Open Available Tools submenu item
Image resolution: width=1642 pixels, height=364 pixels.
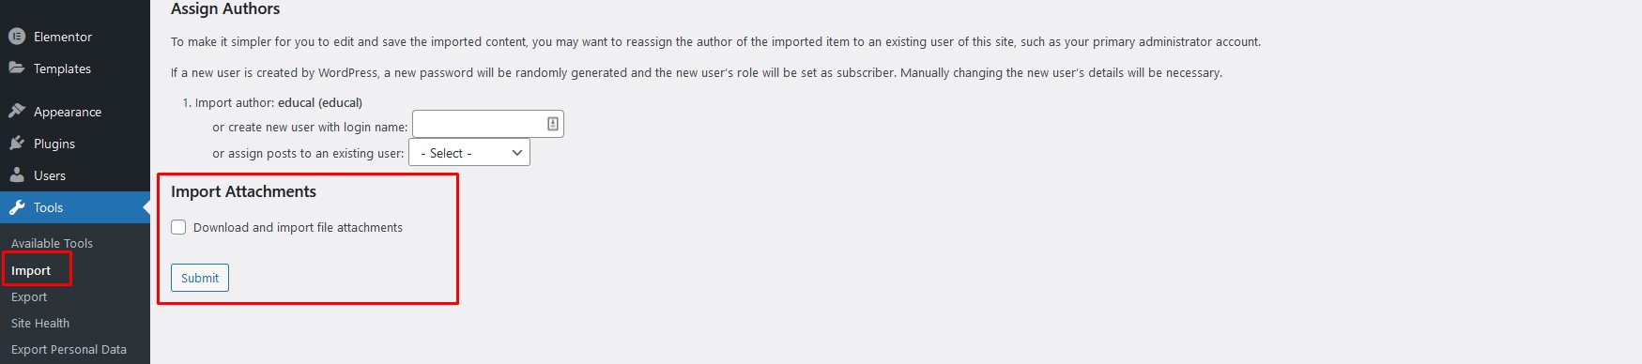52,243
